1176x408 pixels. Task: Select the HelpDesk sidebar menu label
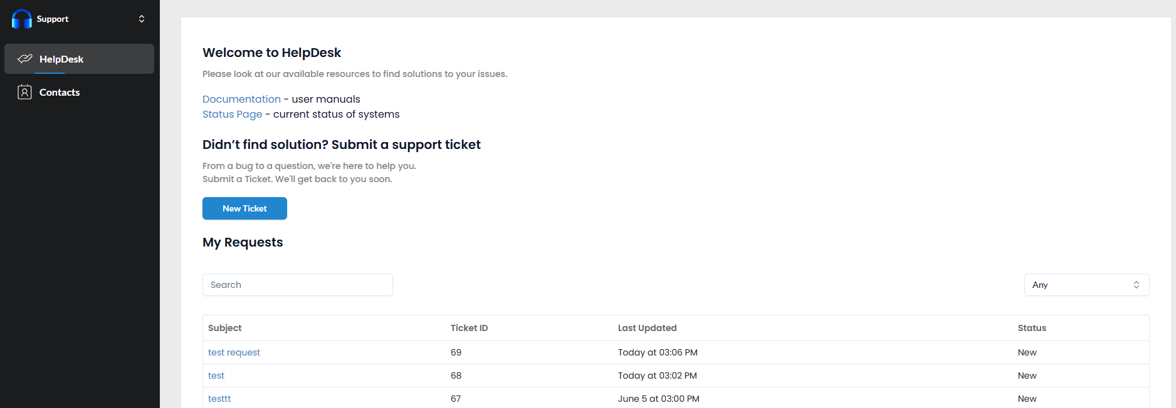[61, 59]
